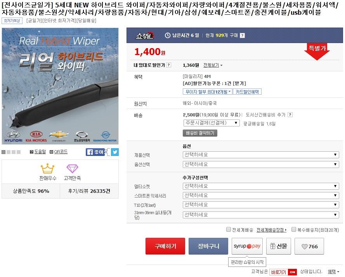
Task: Open the QR코드 icon link
Action: coord(52,152)
